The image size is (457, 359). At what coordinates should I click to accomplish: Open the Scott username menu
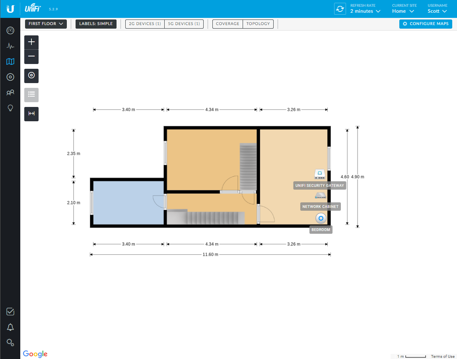tap(437, 11)
